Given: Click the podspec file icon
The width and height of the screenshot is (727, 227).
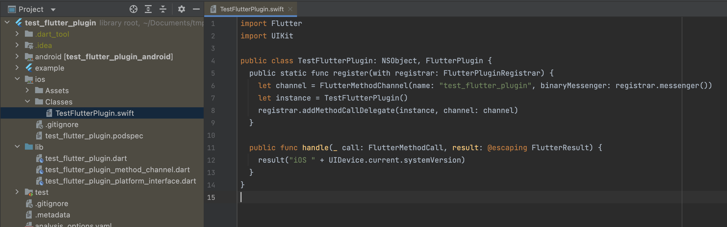Looking at the screenshot, I should click(x=39, y=136).
